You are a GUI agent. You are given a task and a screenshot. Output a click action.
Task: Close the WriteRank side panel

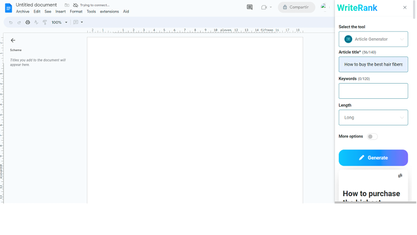(405, 7)
